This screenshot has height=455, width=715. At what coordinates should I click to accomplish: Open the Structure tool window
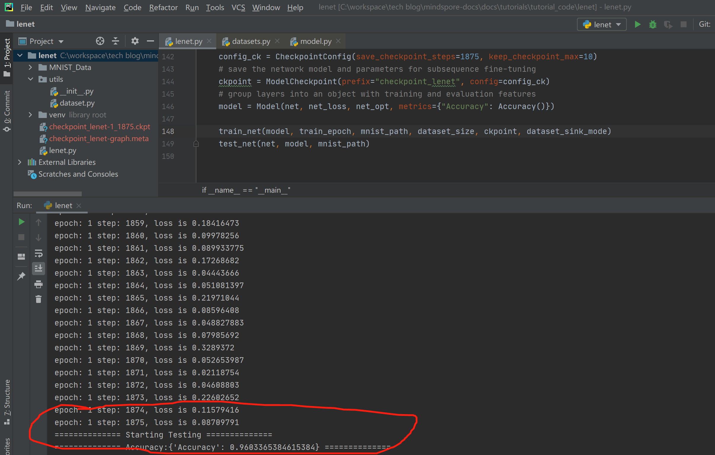tap(7, 401)
